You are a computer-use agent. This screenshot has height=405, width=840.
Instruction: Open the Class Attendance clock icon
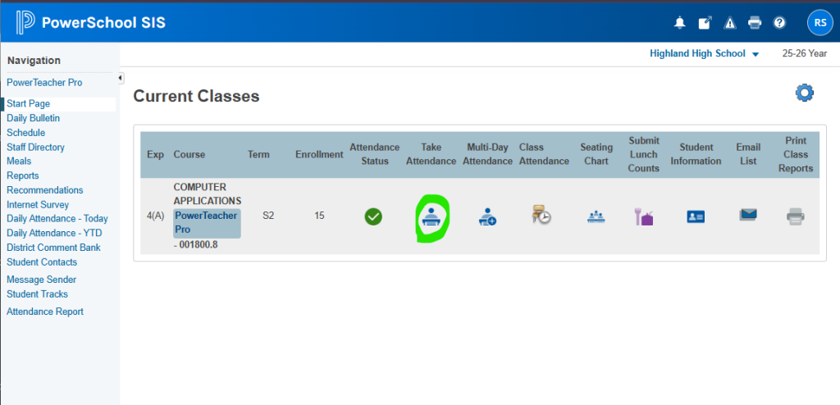coord(543,216)
